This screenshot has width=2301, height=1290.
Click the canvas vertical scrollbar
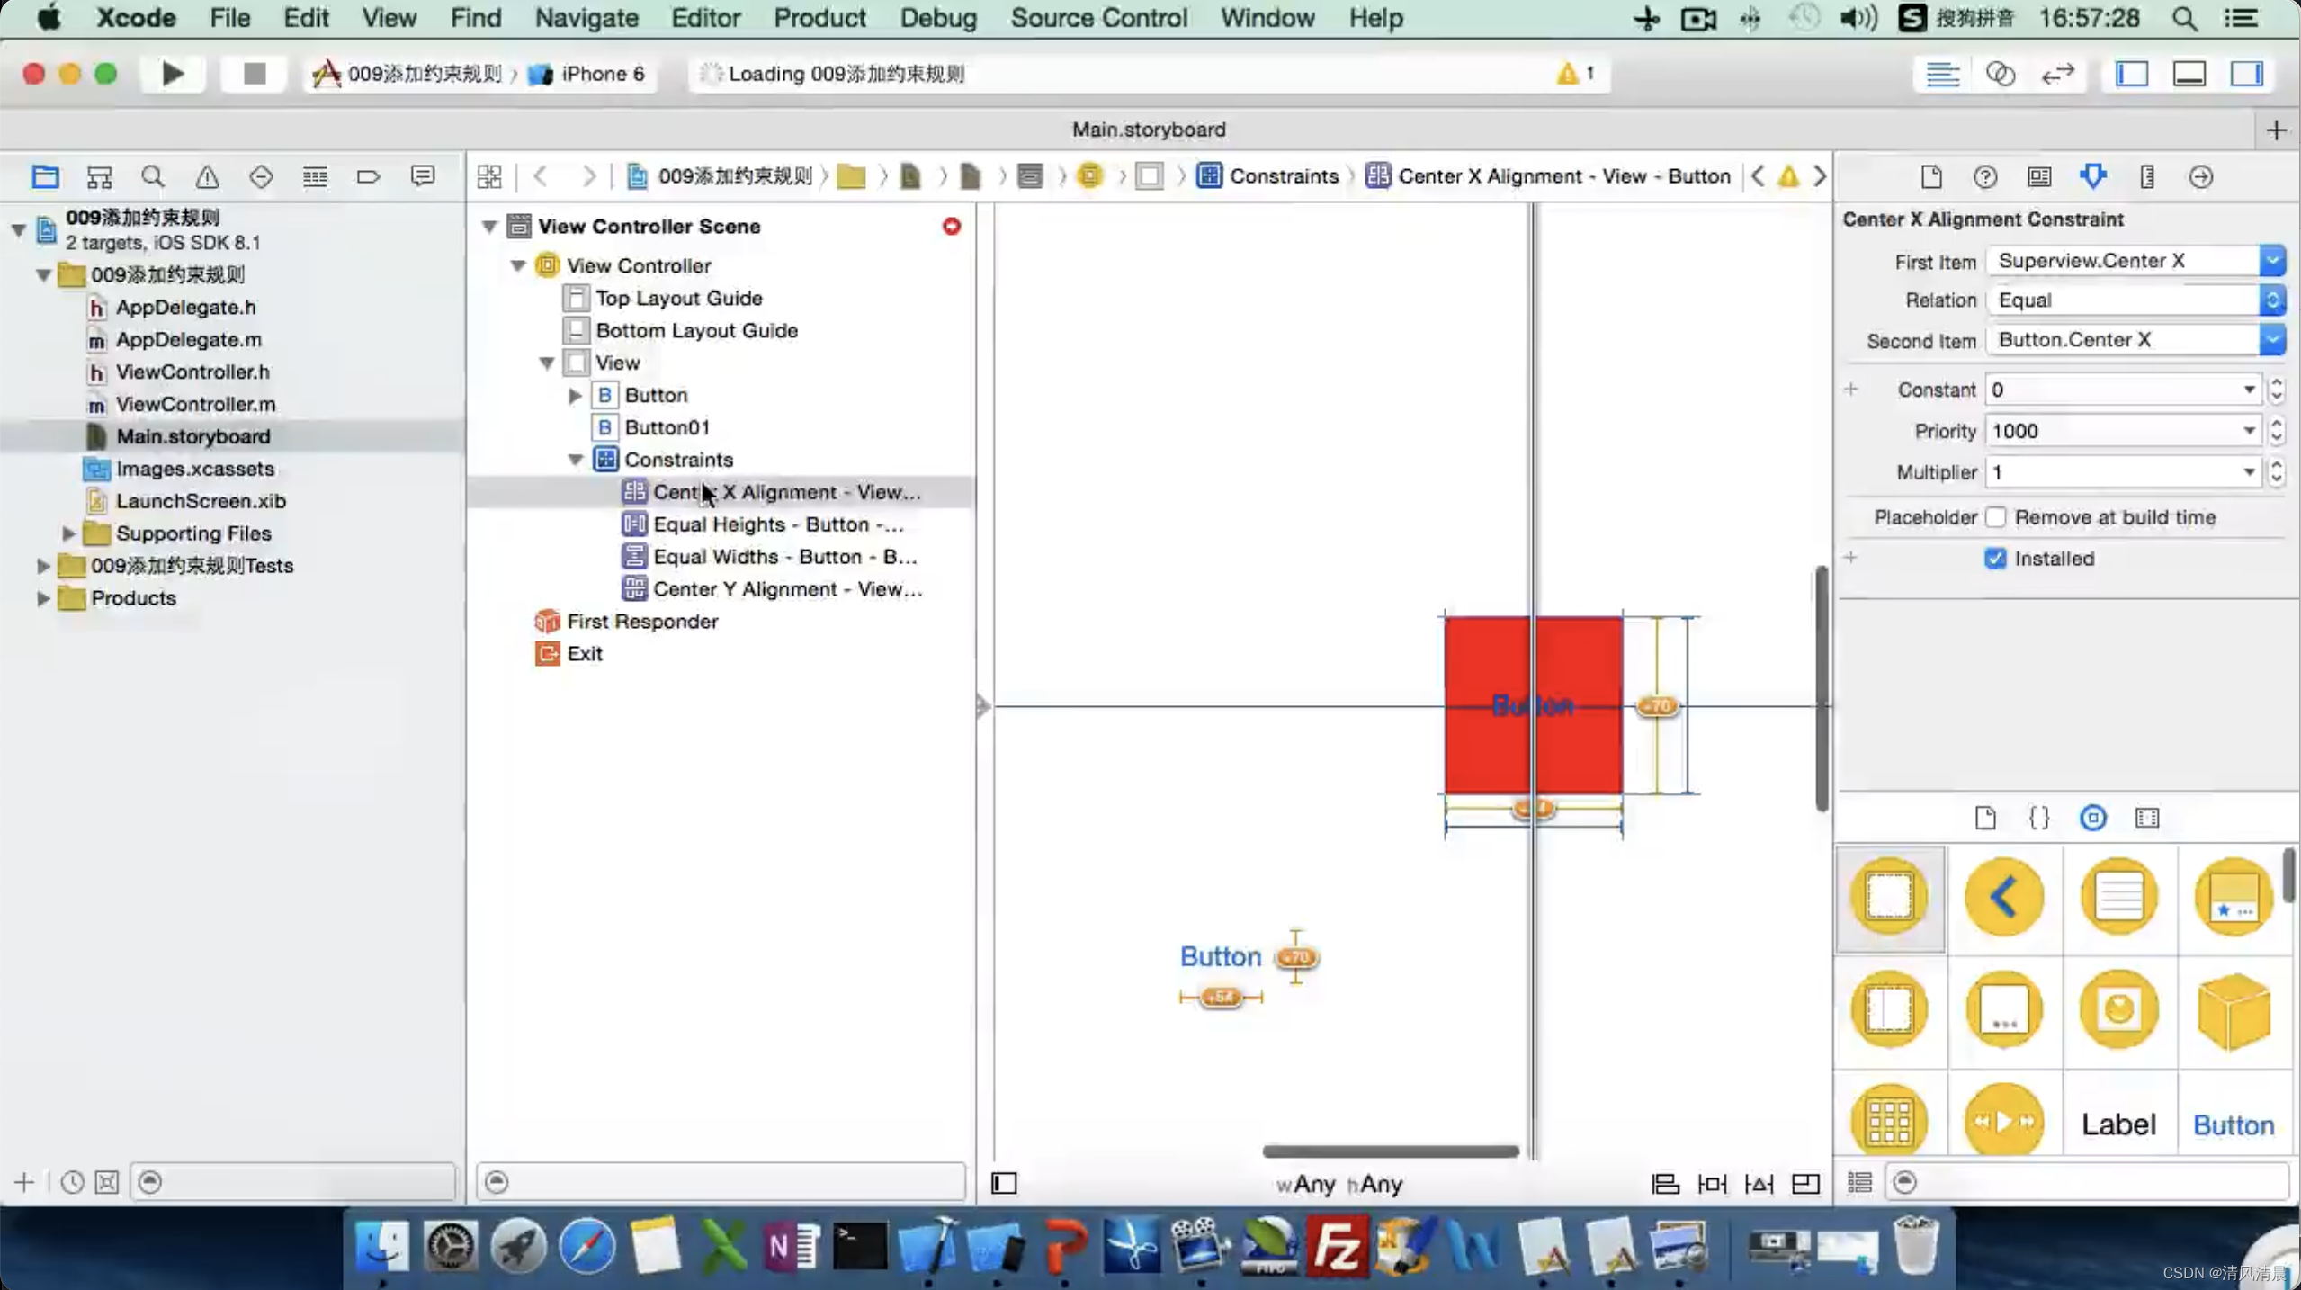pyautogui.click(x=1822, y=688)
